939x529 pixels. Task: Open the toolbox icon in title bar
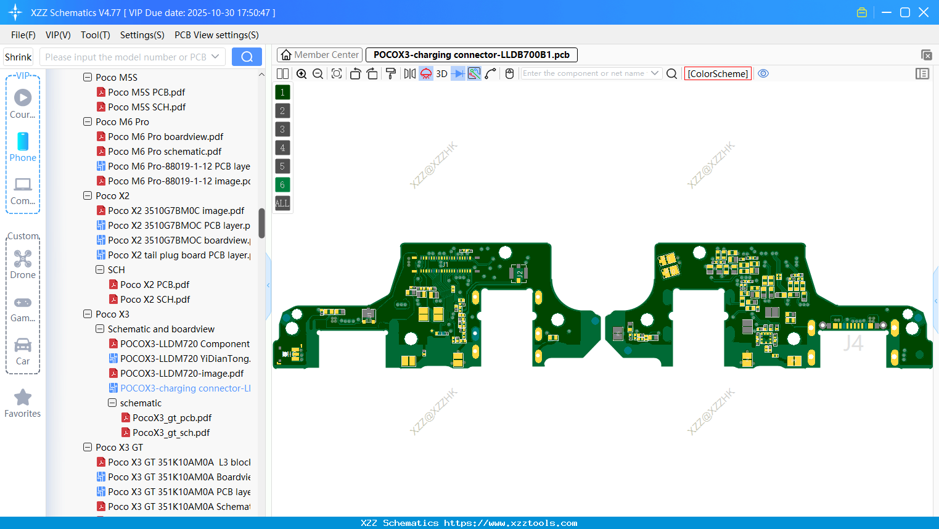(862, 12)
